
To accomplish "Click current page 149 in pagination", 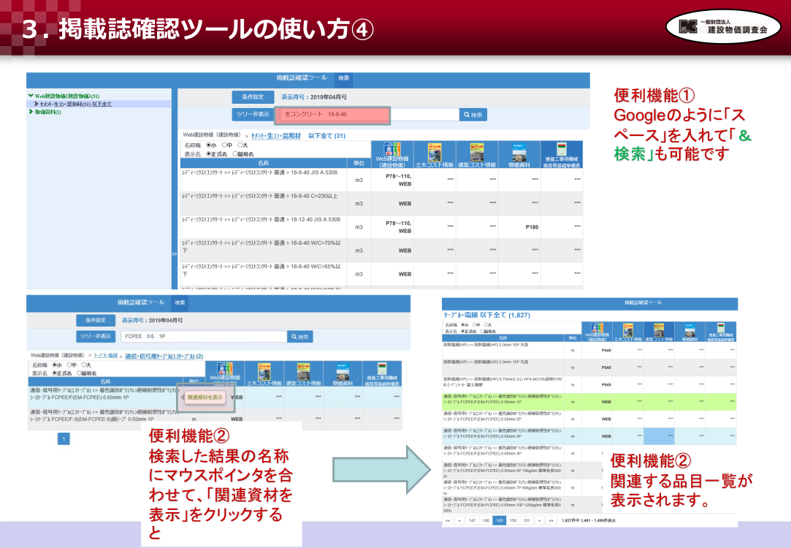I will (500, 520).
